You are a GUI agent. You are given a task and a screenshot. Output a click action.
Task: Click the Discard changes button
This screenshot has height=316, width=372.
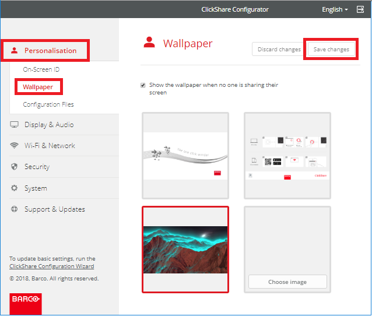tap(279, 49)
